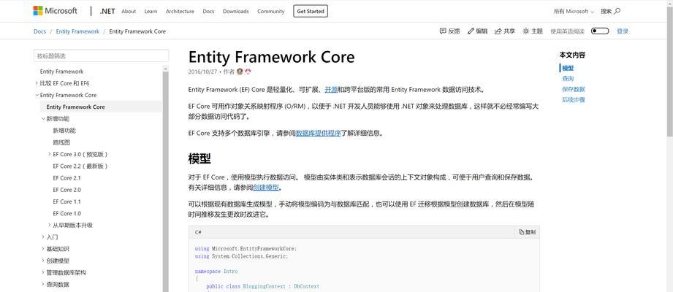The height and width of the screenshot is (292, 673).
Task: Expand the 入门 node
Action: click(43, 237)
